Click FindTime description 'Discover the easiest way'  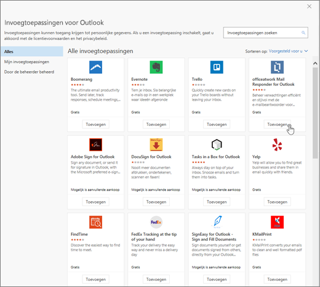point(95,247)
